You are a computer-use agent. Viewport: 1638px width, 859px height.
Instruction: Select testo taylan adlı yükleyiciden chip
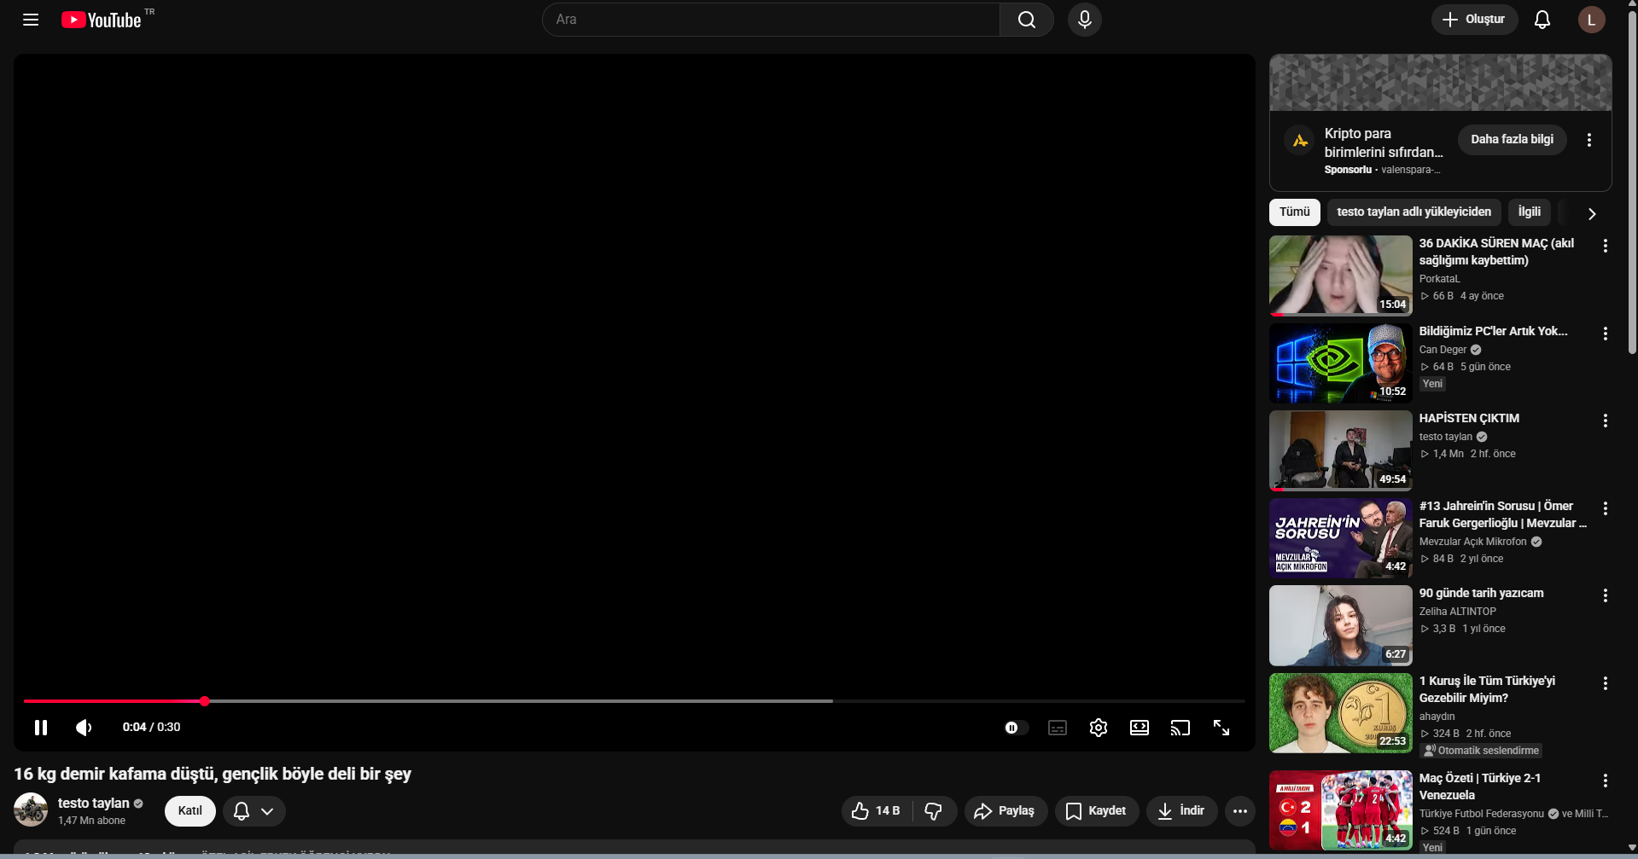tap(1414, 212)
